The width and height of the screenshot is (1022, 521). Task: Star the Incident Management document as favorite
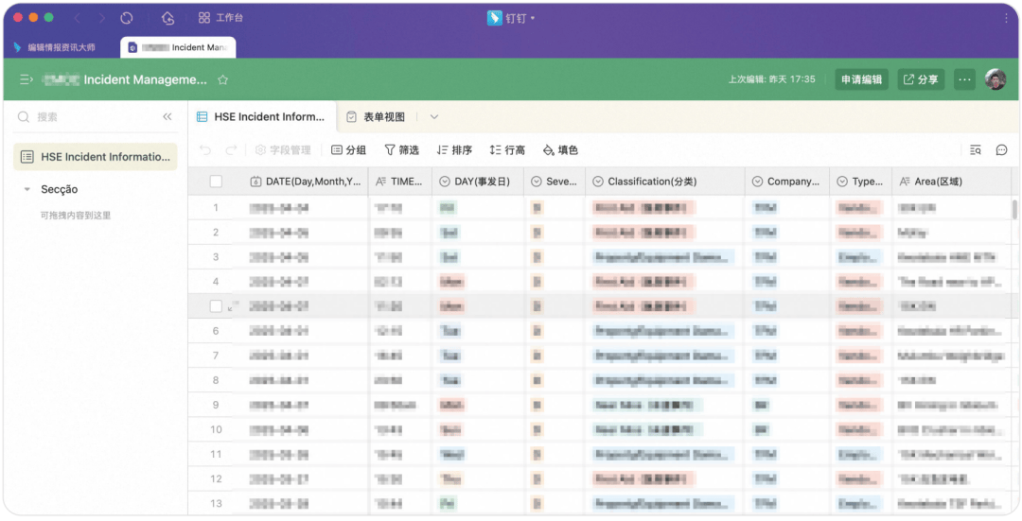223,80
